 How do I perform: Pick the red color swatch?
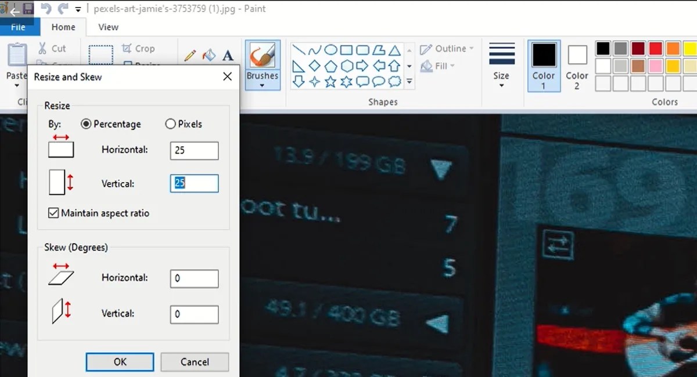point(655,48)
